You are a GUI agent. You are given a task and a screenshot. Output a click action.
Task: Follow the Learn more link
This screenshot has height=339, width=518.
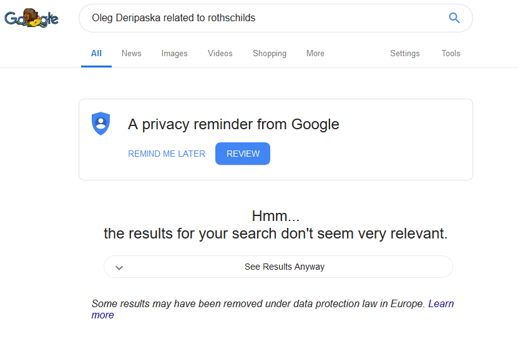tap(441, 304)
